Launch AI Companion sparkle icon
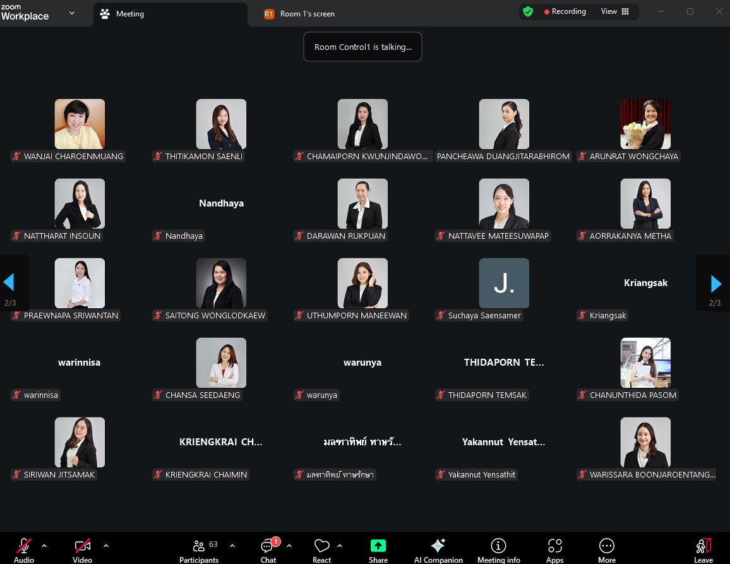This screenshot has width=730, height=564. (x=438, y=546)
